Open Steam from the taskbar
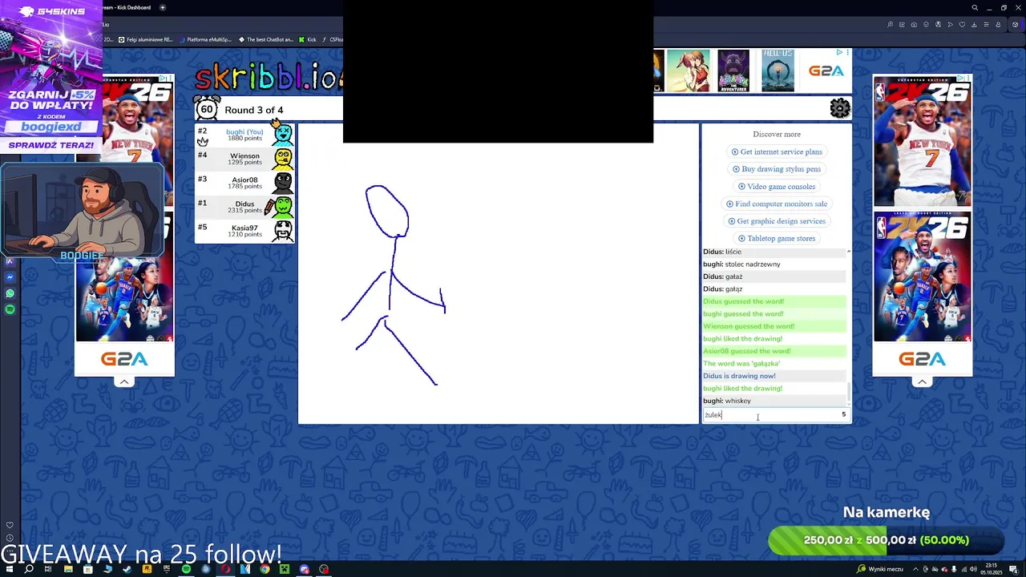1026x577 pixels. 127,569
